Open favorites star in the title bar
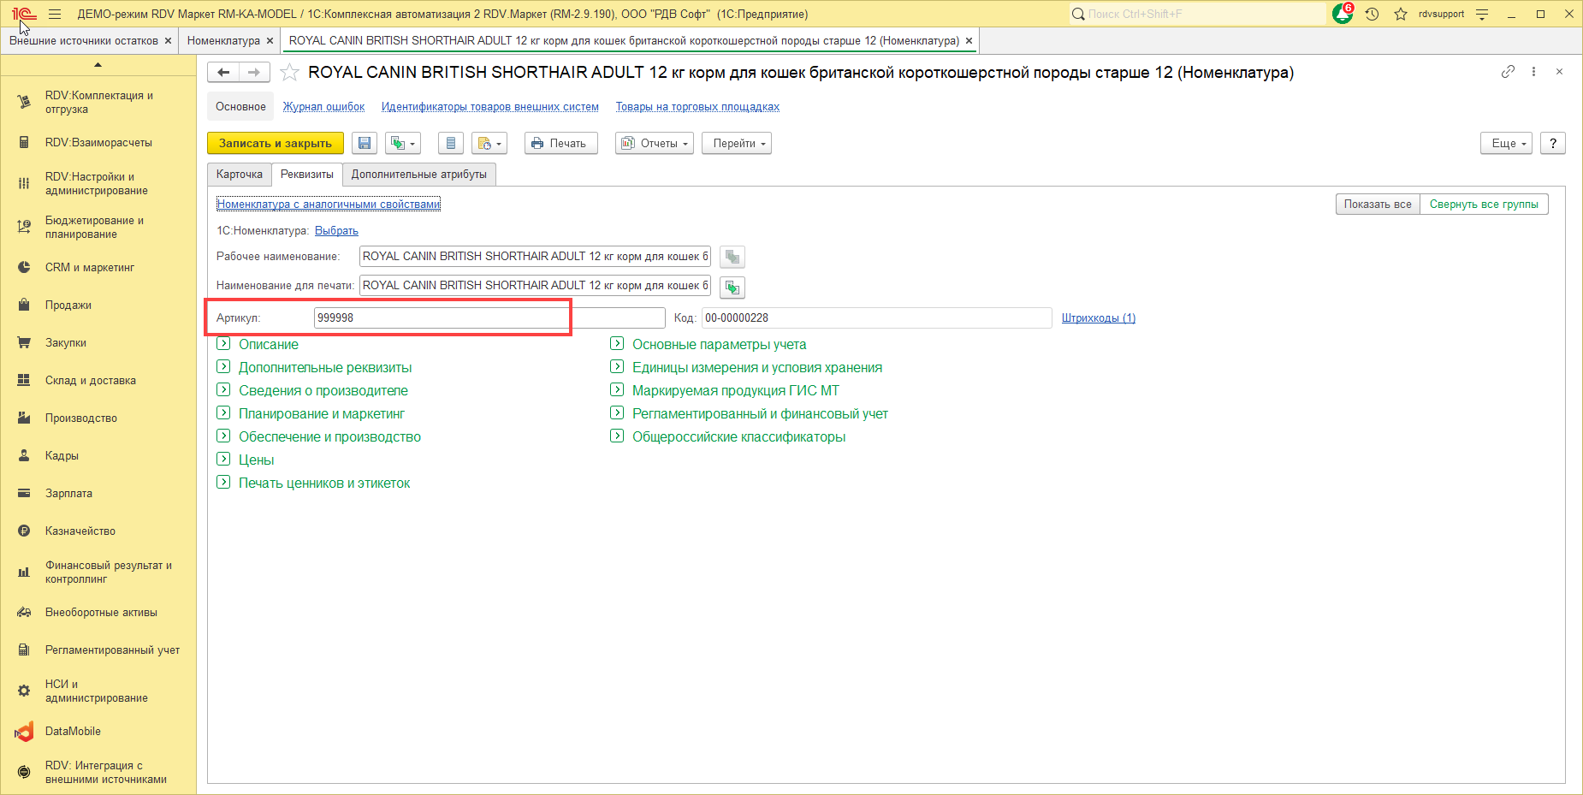The image size is (1583, 795). point(1401,14)
